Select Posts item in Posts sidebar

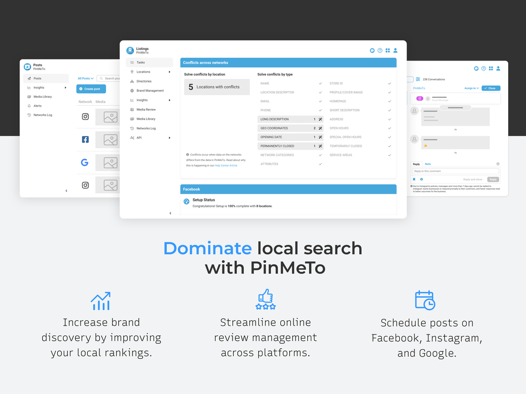[x=46, y=78]
